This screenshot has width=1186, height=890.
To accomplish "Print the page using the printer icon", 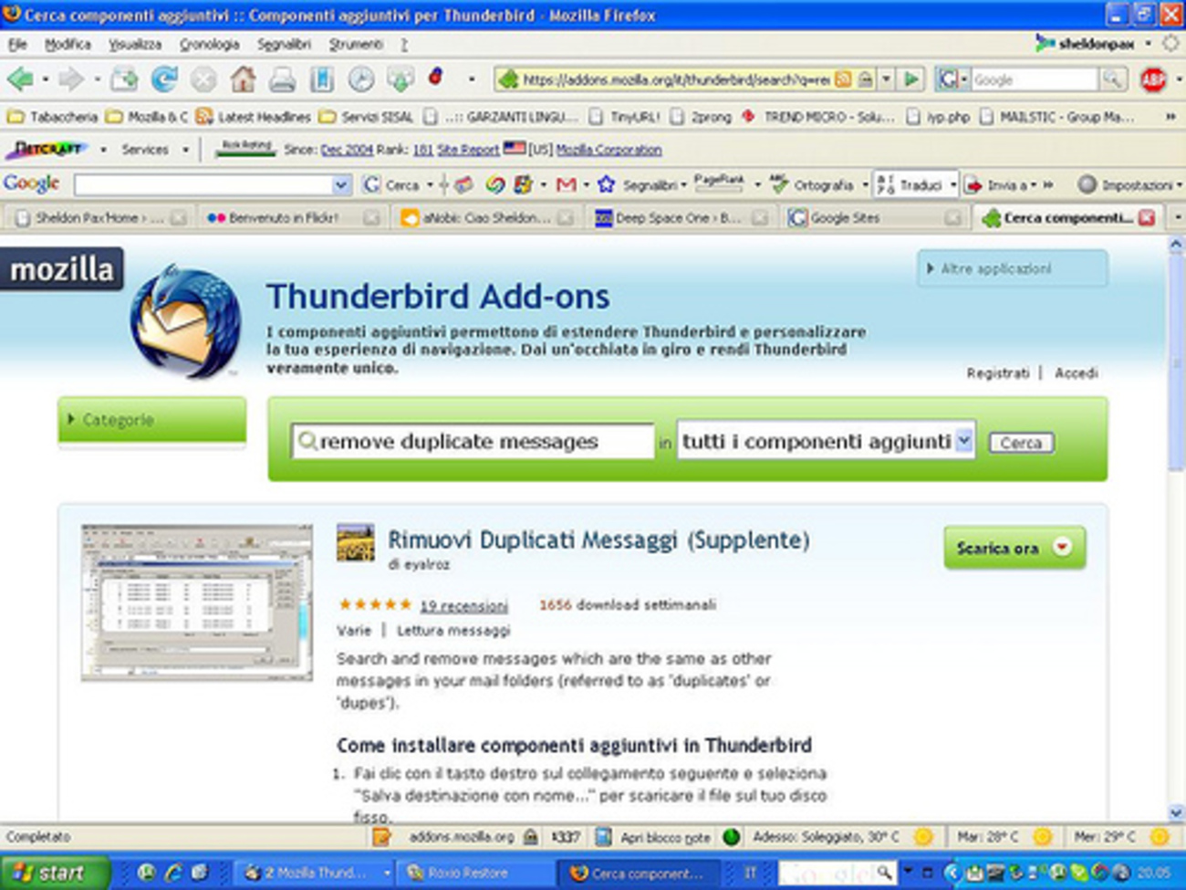I will pyautogui.click(x=282, y=80).
